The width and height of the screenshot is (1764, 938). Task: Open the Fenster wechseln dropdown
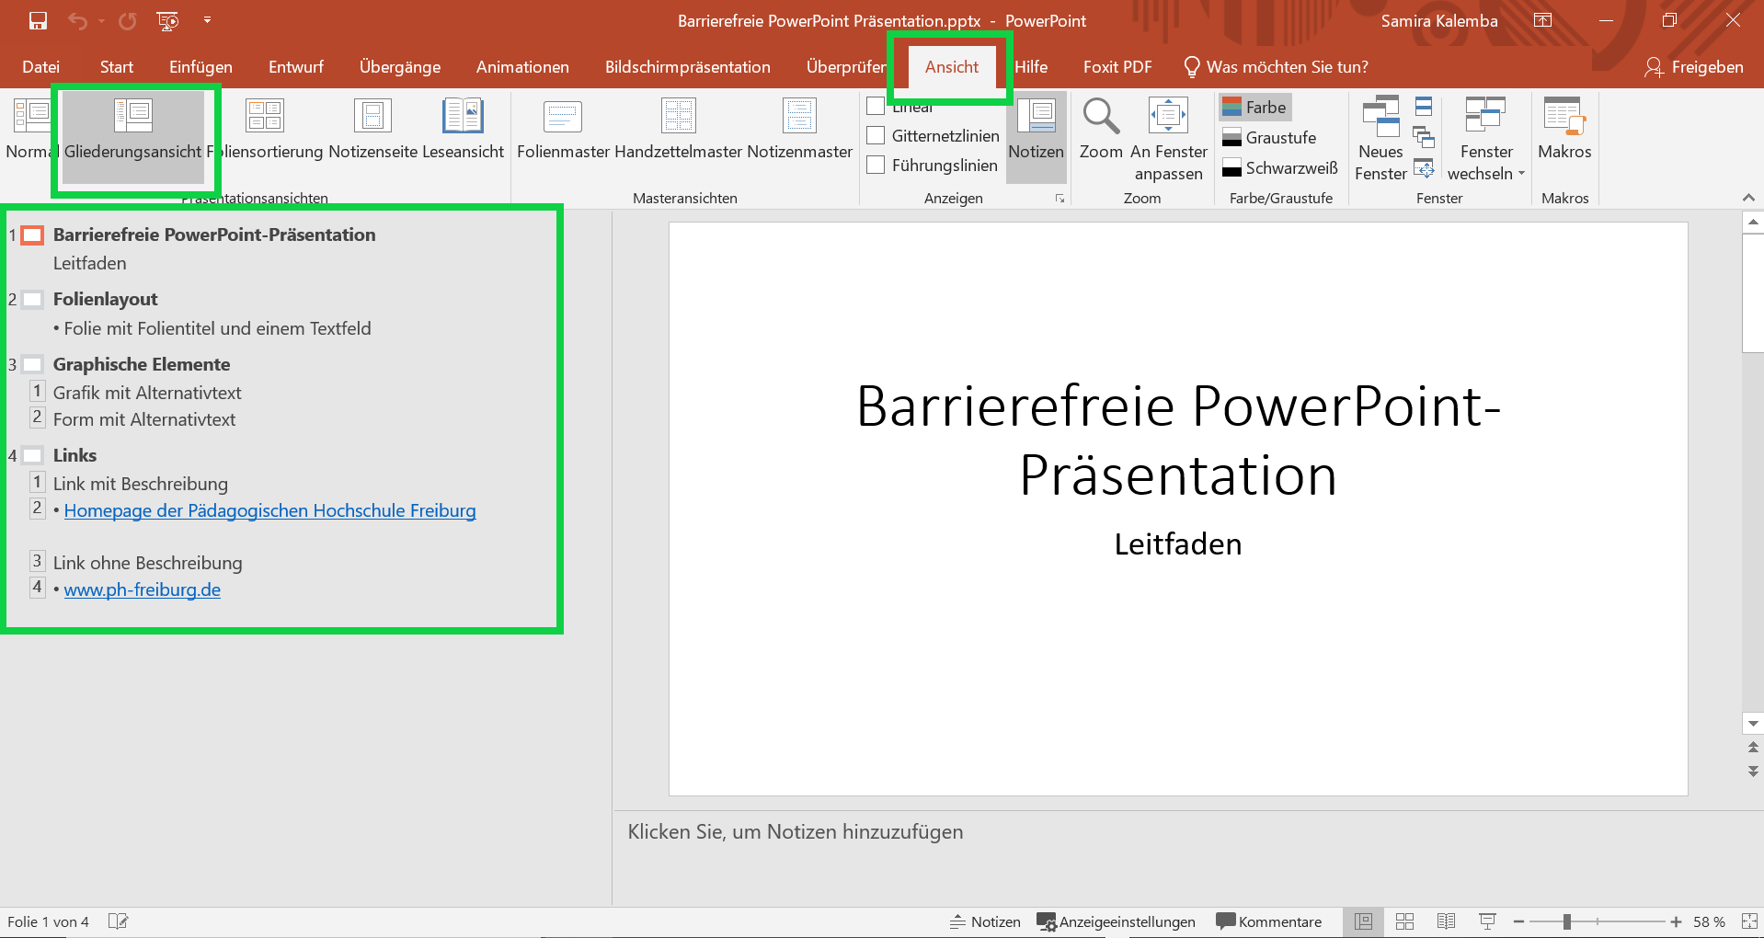[1485, 138]
